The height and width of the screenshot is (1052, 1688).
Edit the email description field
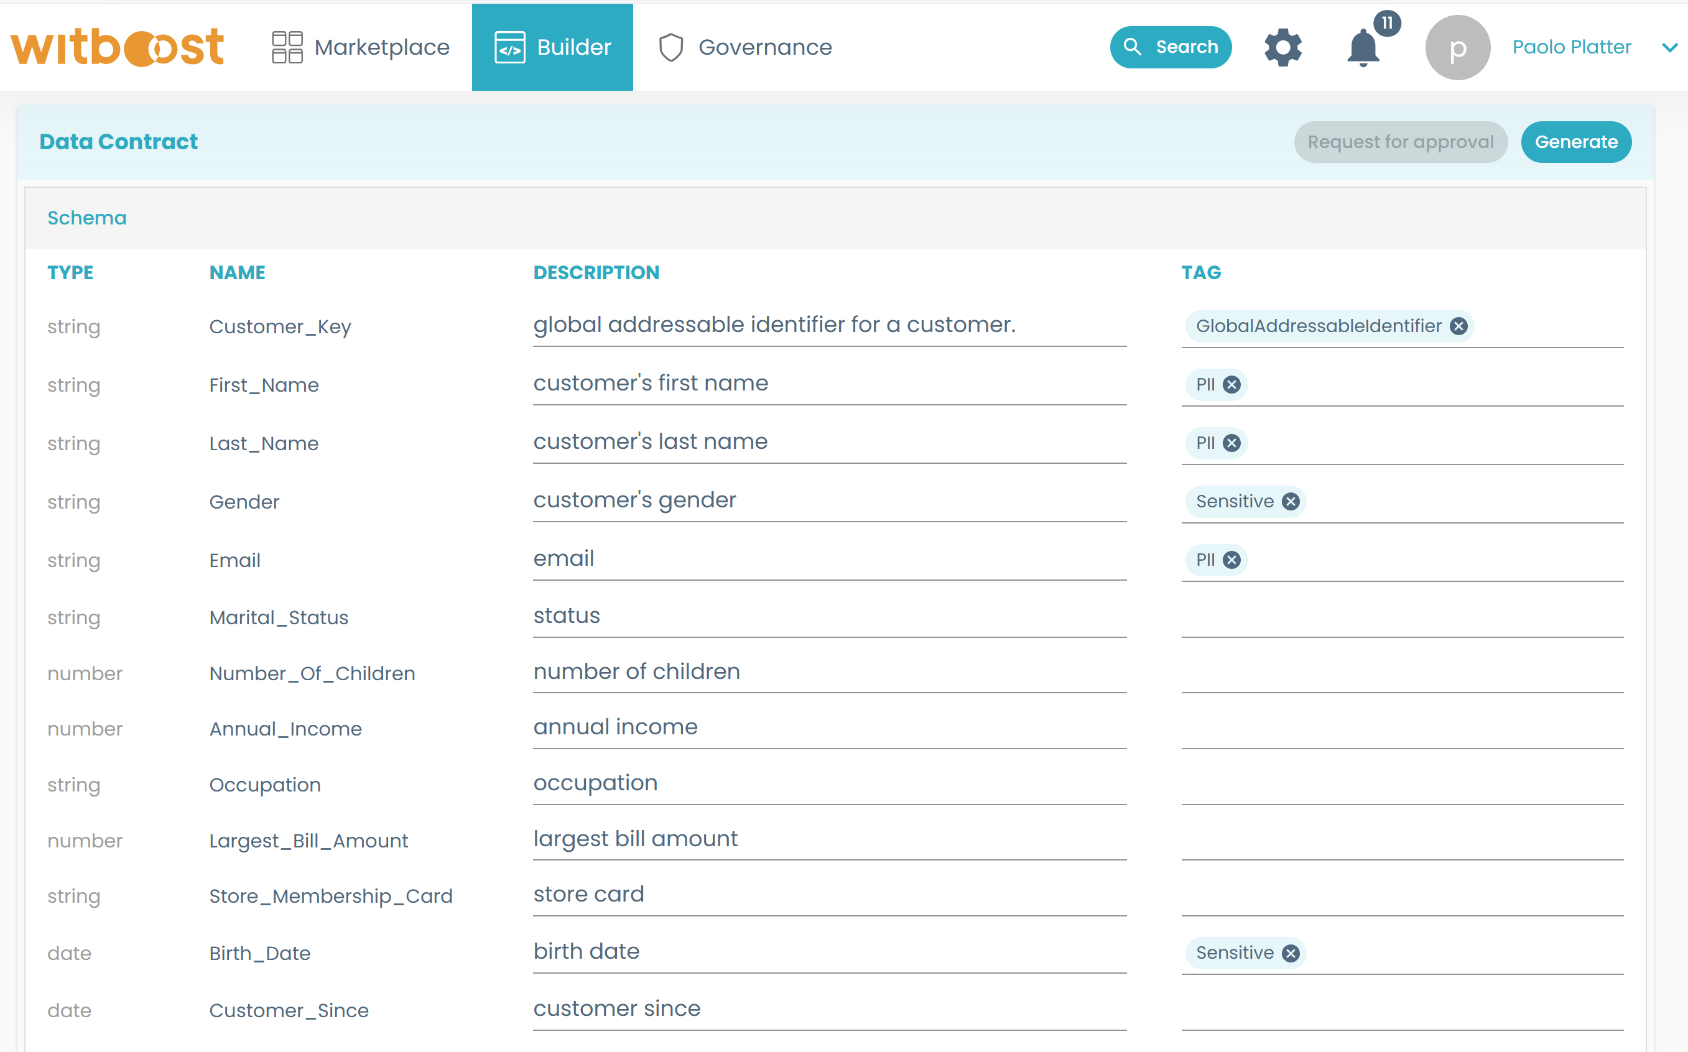[x=830, y=560]
